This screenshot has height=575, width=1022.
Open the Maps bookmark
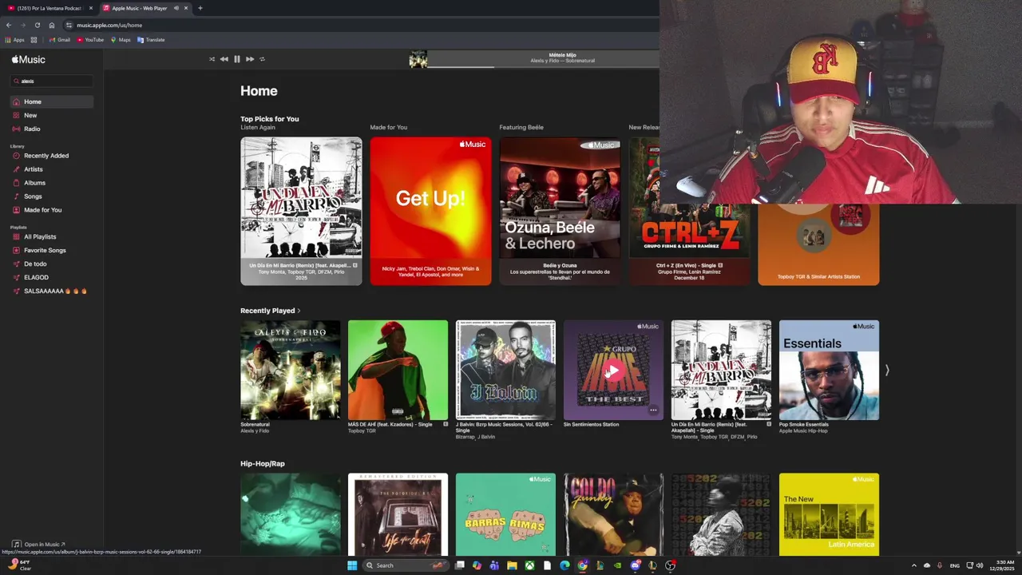(x=121, y=40)
